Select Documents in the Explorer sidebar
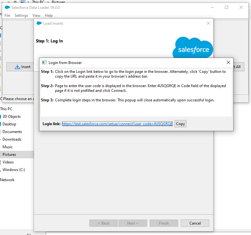The width and height of the screenshot is (251, 235). click(12, 132)
